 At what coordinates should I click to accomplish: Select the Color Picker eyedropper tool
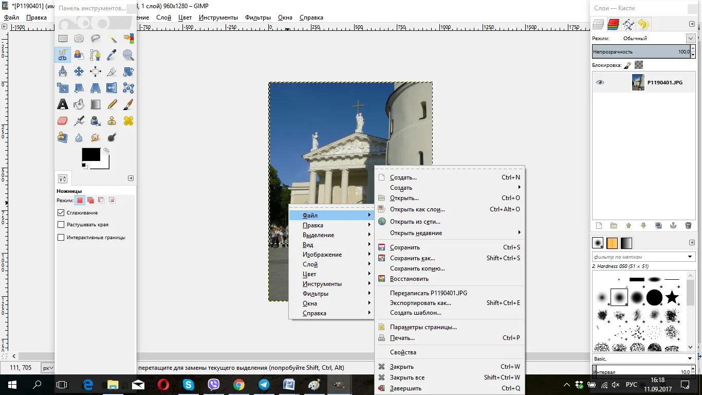112,55
